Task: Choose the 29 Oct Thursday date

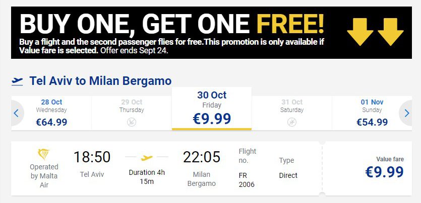Action: pos(132,113)
